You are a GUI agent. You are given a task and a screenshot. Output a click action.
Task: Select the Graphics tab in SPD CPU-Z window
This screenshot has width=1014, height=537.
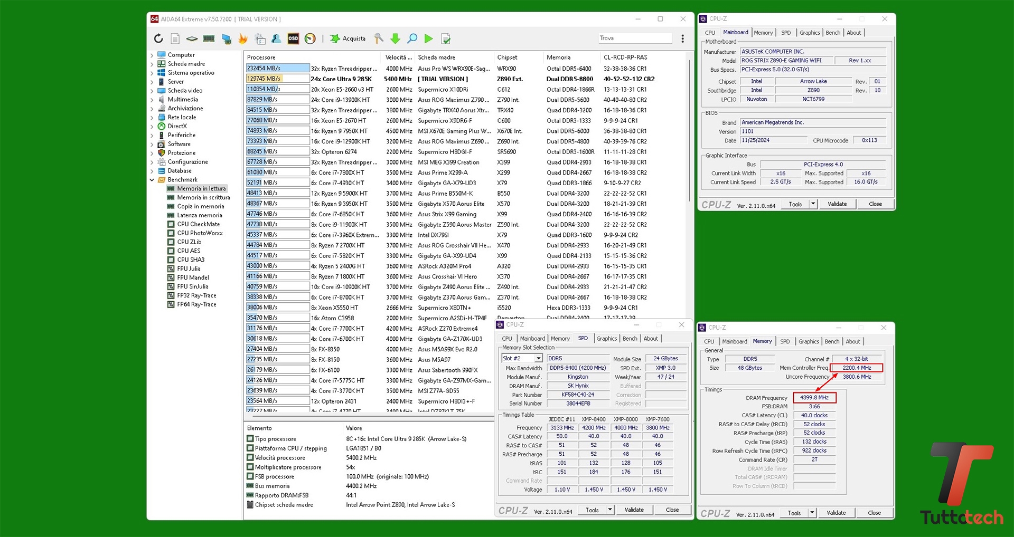(x=606, y=339)
